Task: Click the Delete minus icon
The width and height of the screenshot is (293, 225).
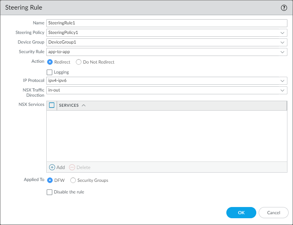Action: [x=72, y=167]
